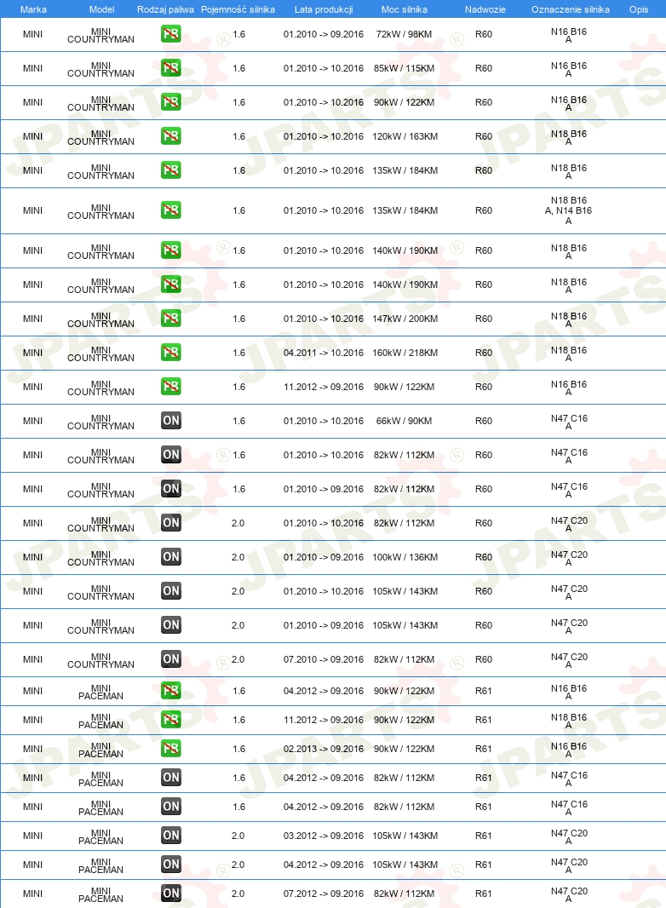The width and height of the screenshot is (666, 908).
Task: Click the petrol icon in the 147kW/200KM row
Action: coord(171,319)
